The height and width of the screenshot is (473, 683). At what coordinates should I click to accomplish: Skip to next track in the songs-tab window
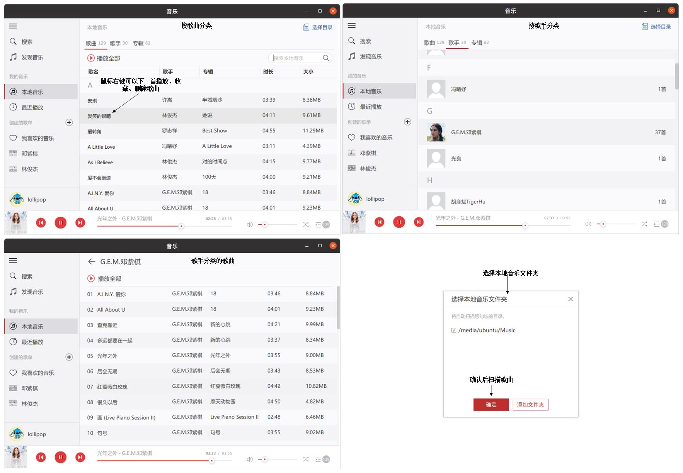pos(80,223)
